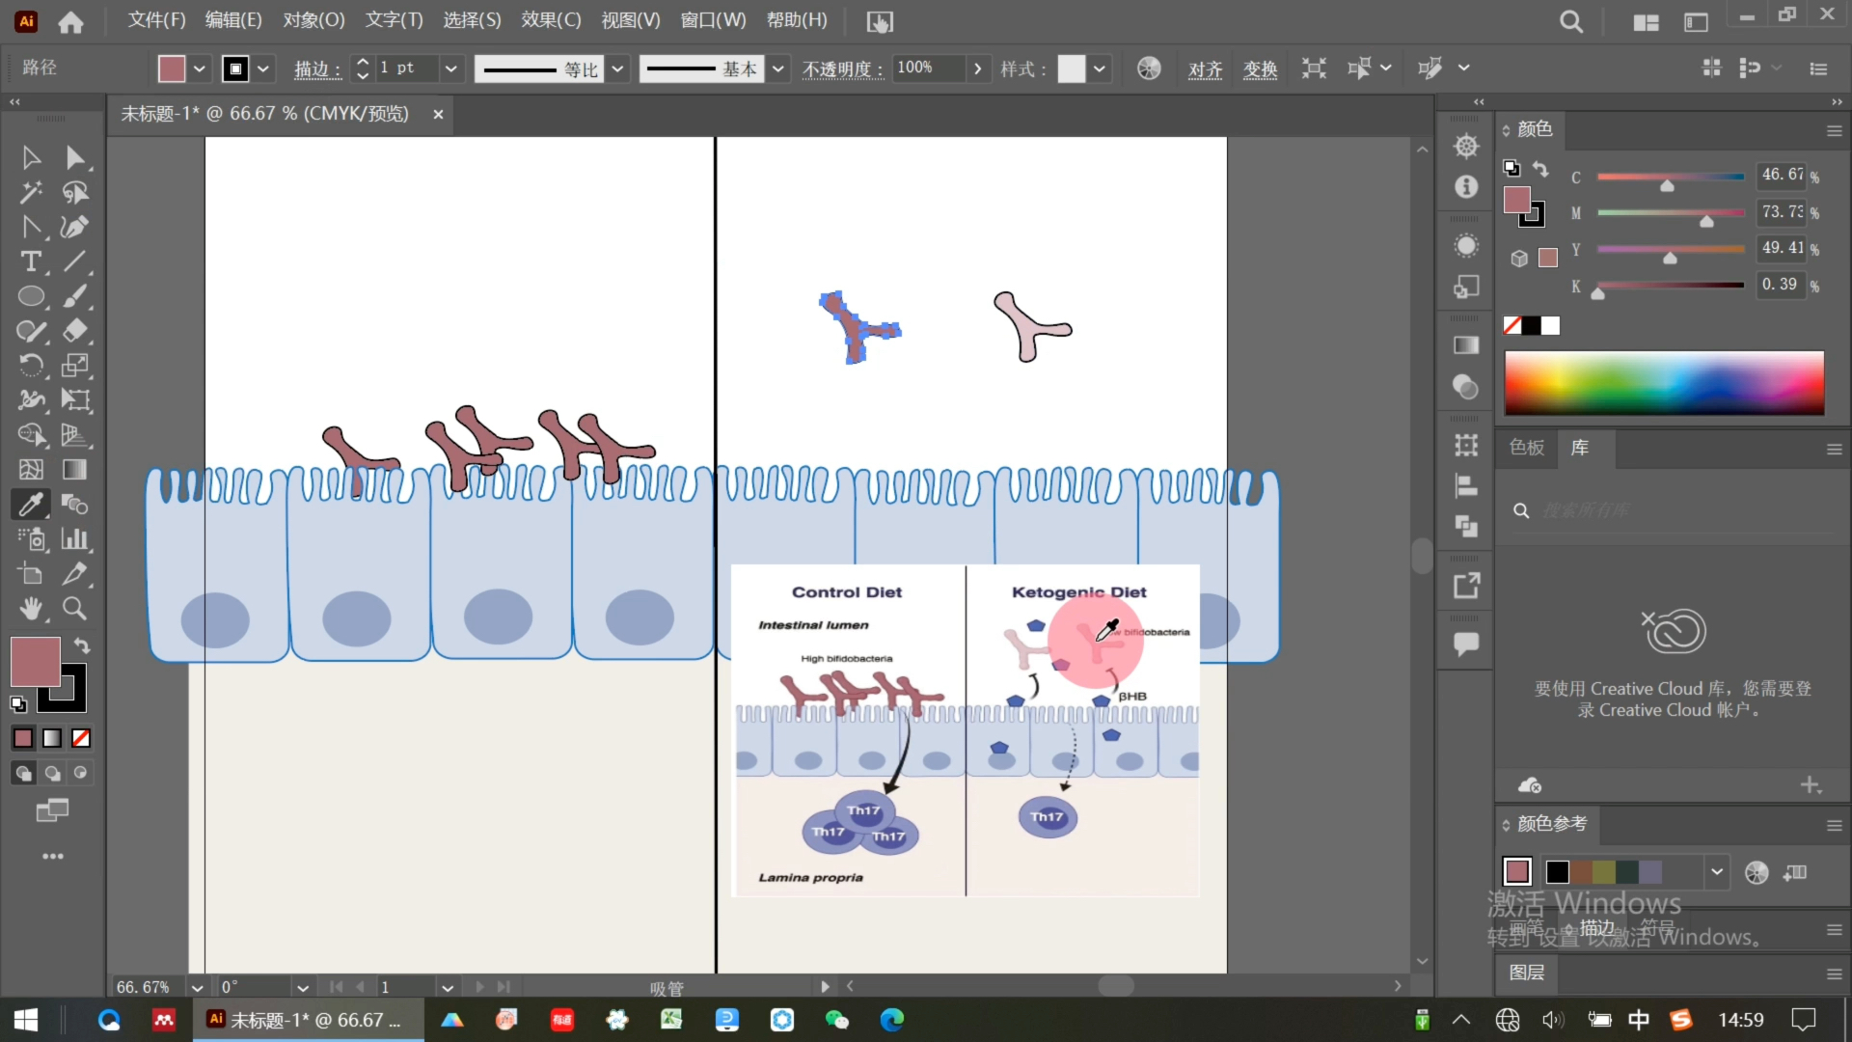Open the fill color dropdown in control bar
1852x1042 pixels.
click(199, 69)
